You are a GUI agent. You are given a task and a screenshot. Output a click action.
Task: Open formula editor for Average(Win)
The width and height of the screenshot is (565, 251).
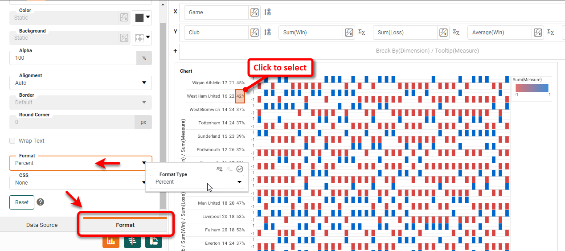[x=538, y=33]
